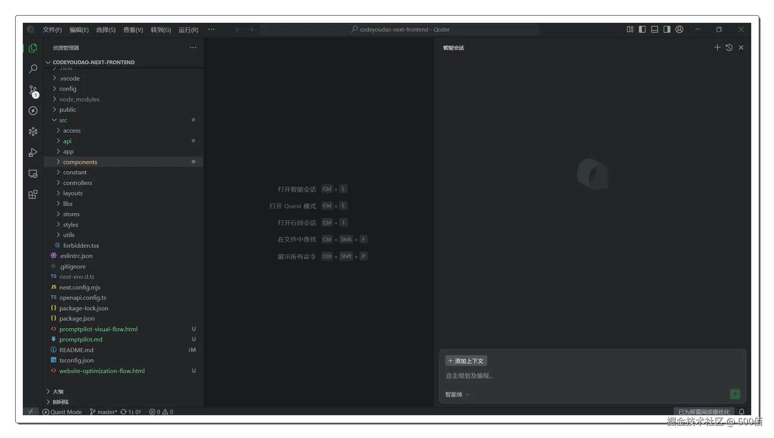Click the green send arrow button
Viewport: 774px width, 438px height.
[735, 394]
